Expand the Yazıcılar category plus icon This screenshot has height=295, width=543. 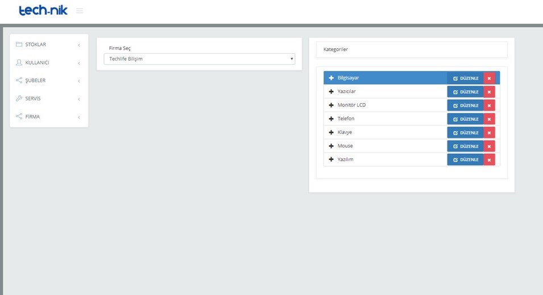point(331,91)
